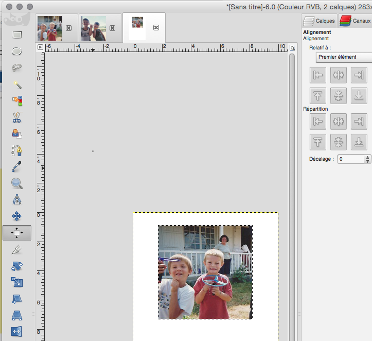Open the image menu arrow at ruler corner
Screen dimensions: 372x341
(40, 47)
